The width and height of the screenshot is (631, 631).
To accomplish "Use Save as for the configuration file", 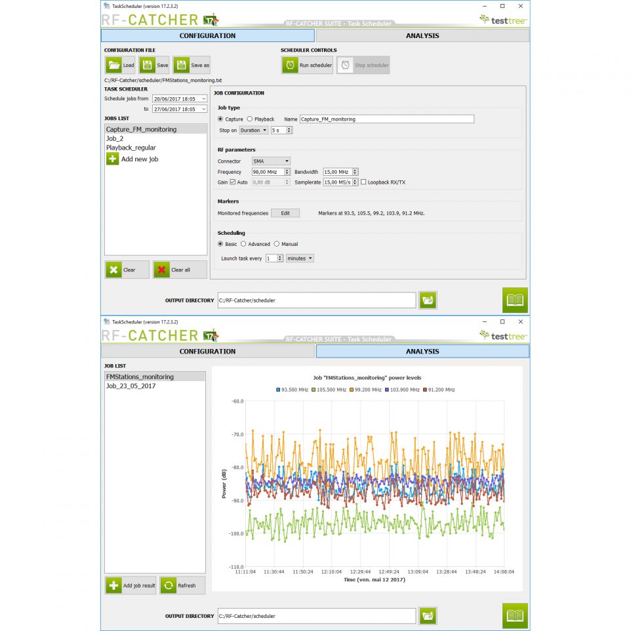I will coord(193,64).
